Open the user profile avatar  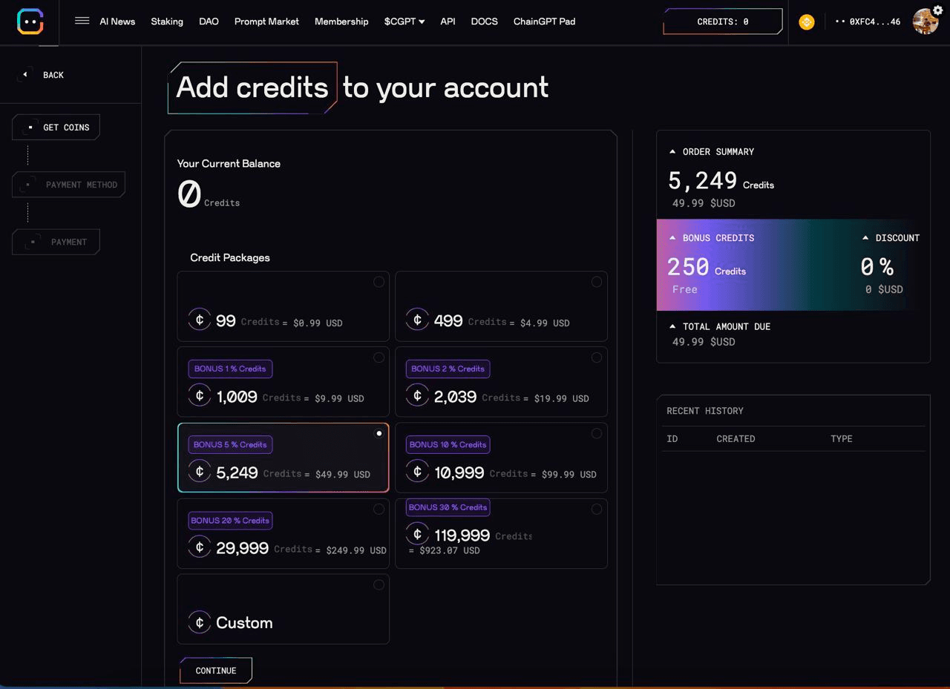point(925,22)
